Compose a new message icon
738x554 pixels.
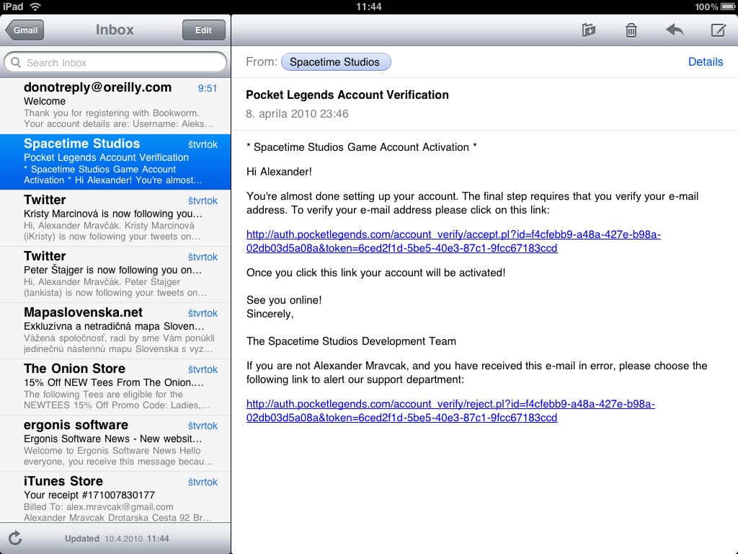tap(719, 30)
